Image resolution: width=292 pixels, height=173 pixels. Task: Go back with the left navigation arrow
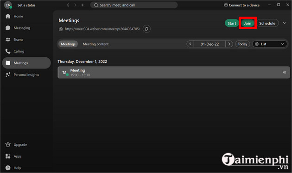coord(68,5)
